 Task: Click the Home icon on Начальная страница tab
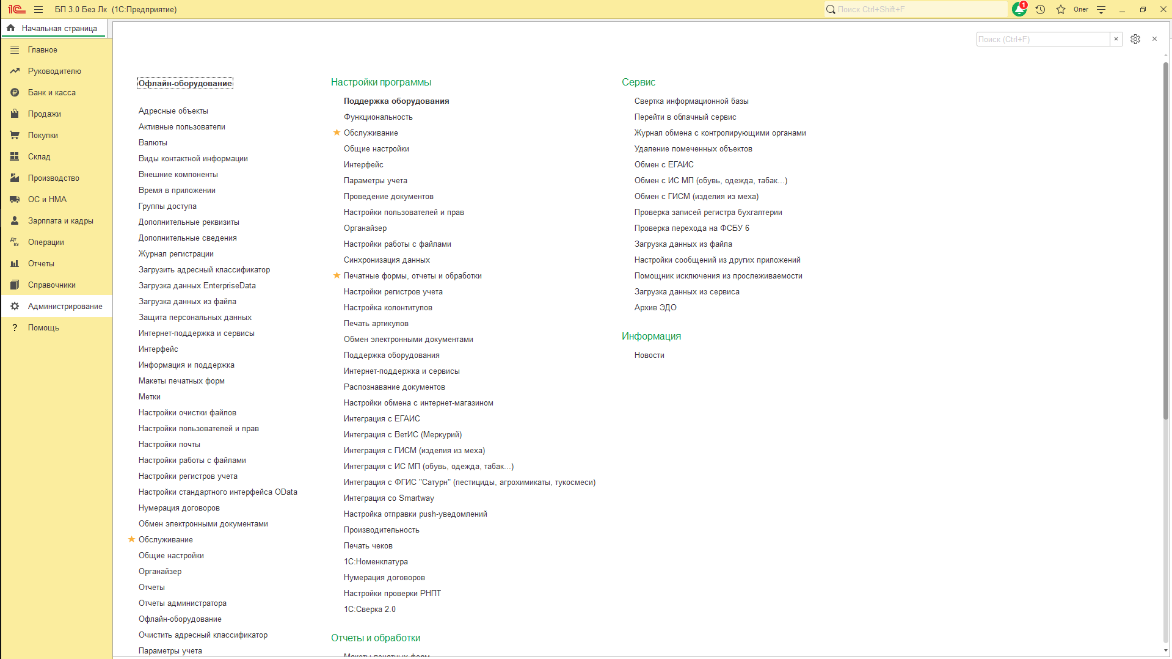[10, 28]
